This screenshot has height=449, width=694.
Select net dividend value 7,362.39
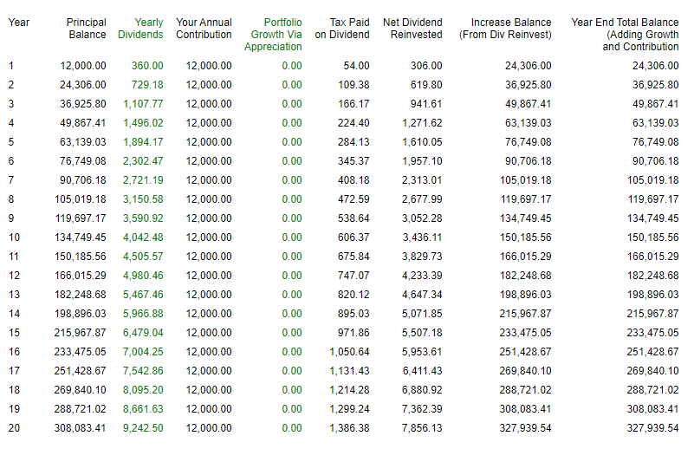(x=422, y=409)
